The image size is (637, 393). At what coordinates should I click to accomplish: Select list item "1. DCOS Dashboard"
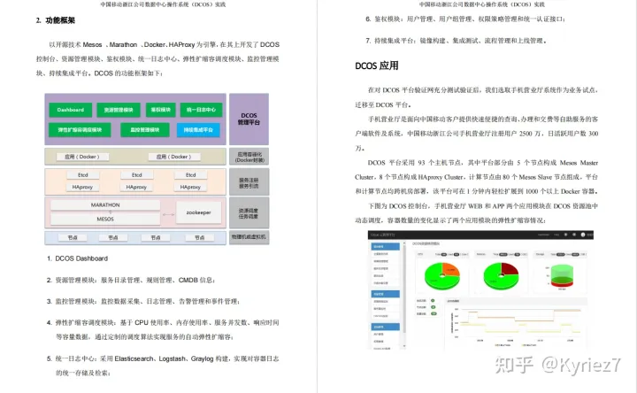click(77, 258)
